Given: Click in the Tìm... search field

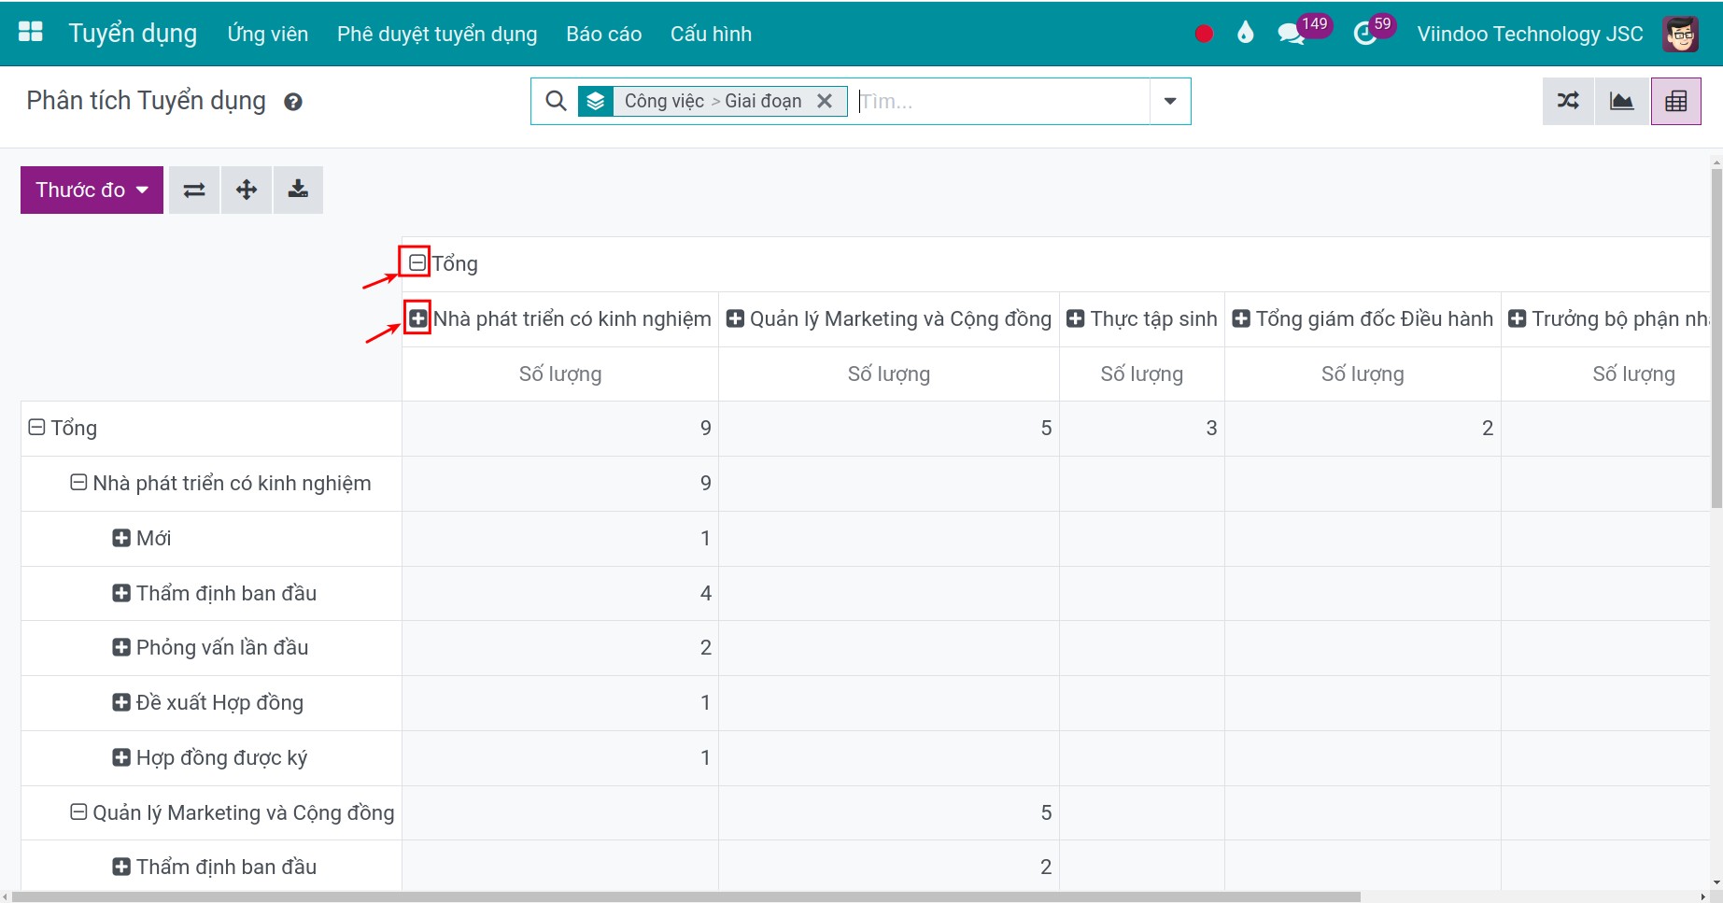Looking at the screenshot, I should (1003, 101).
